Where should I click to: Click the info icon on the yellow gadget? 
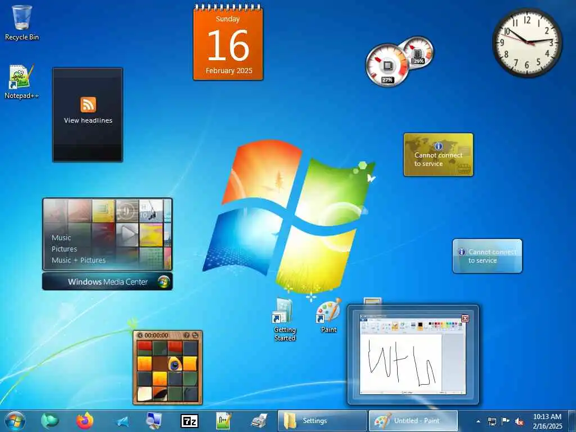click(439, 146)
